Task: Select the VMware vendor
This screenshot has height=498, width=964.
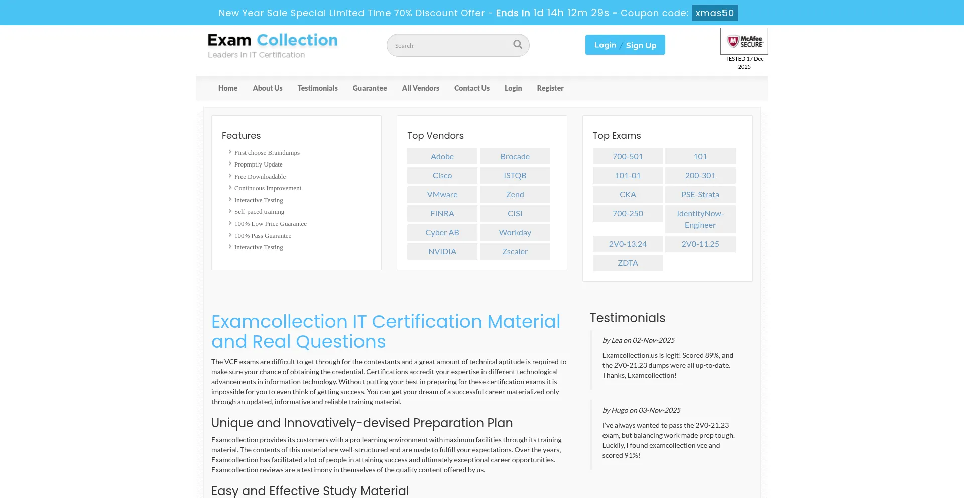Action: pos(442,194)
